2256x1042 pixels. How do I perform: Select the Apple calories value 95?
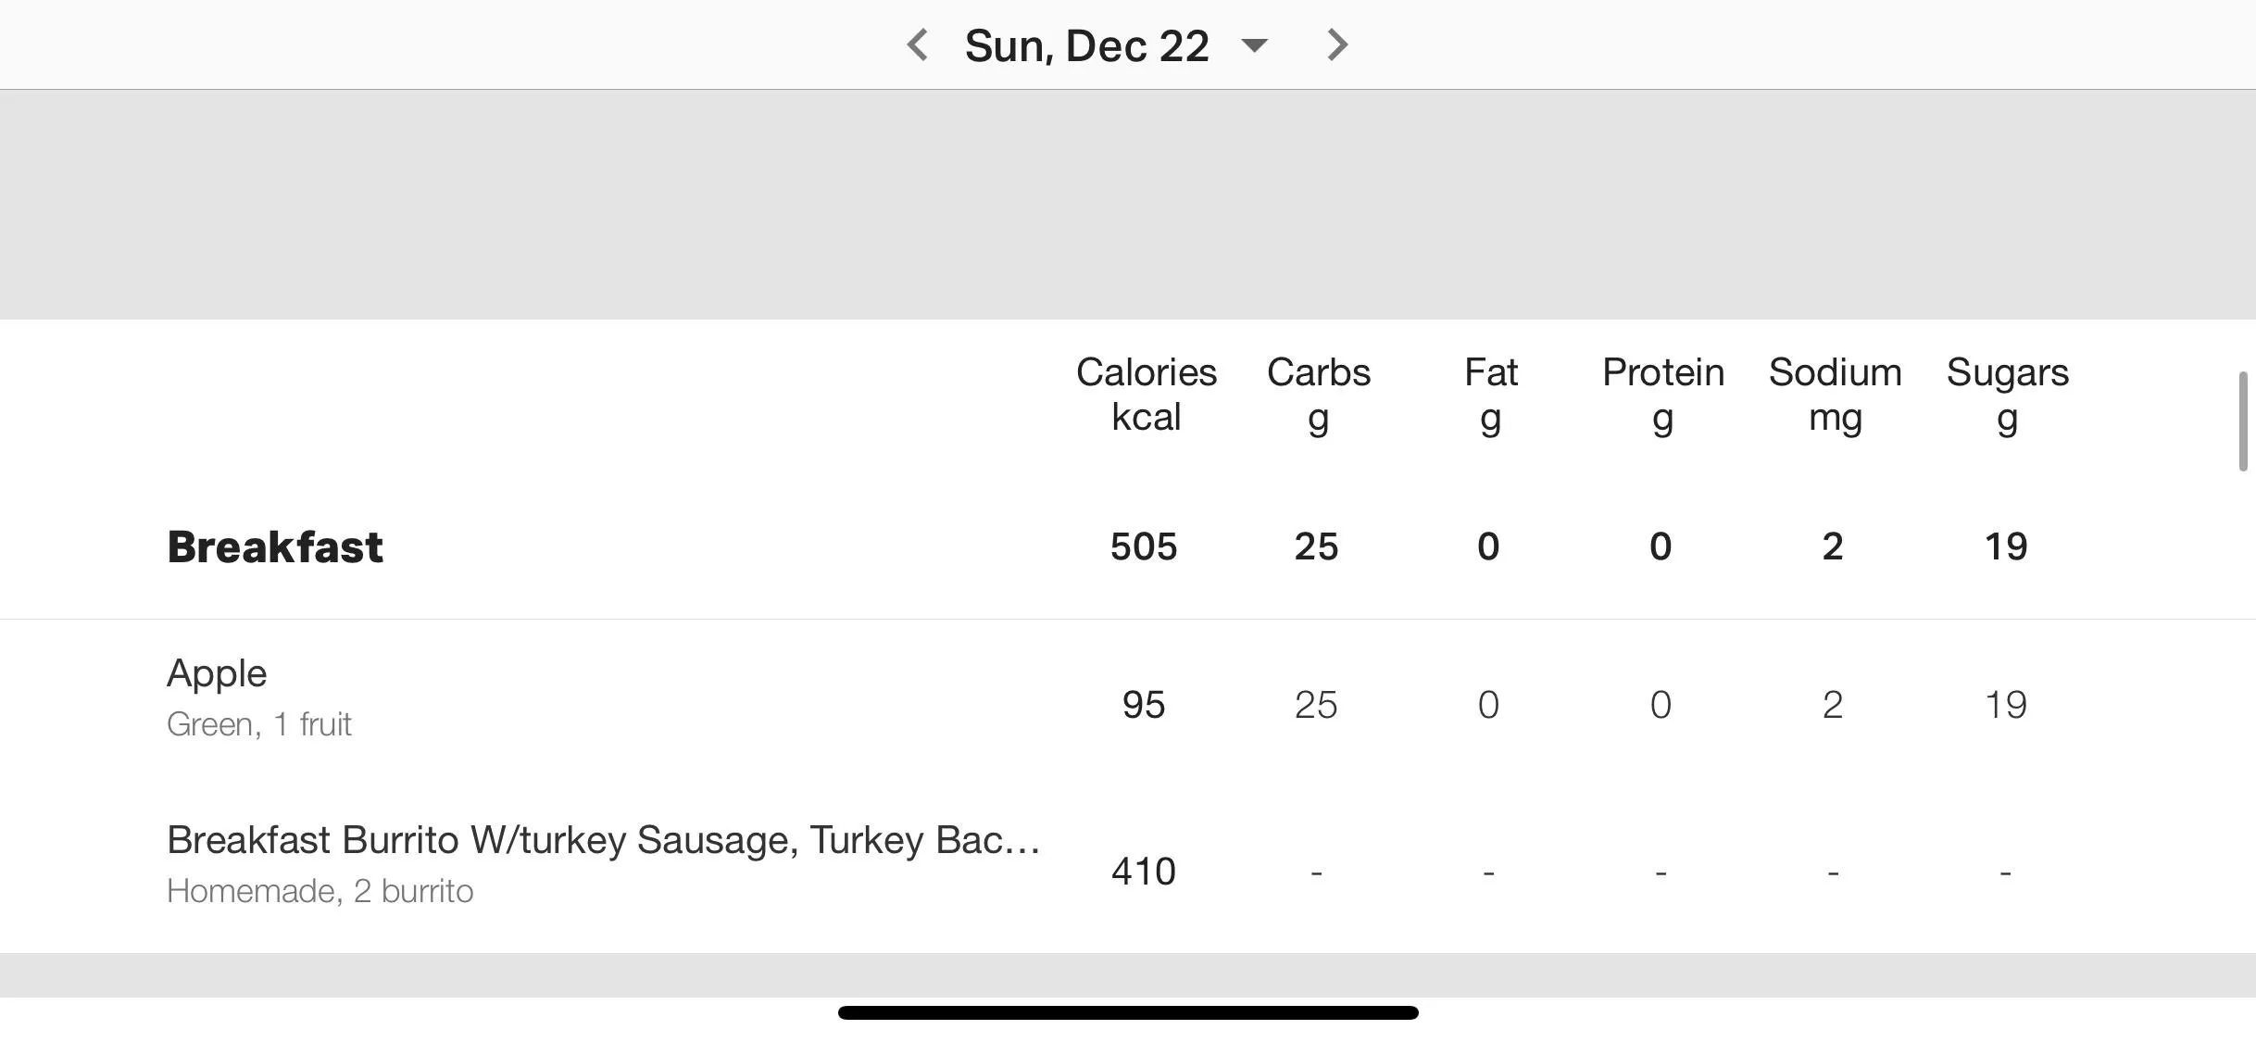point(1144,705)
